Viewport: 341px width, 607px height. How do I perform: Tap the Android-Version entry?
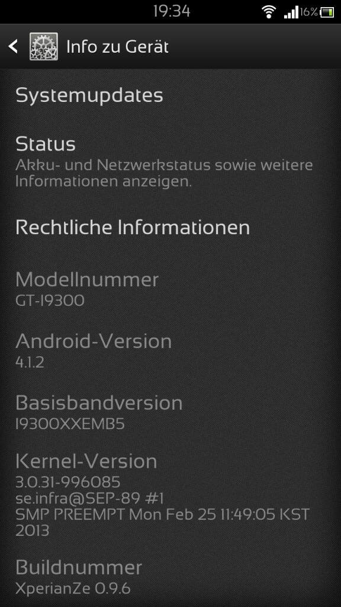coord(170,350)
